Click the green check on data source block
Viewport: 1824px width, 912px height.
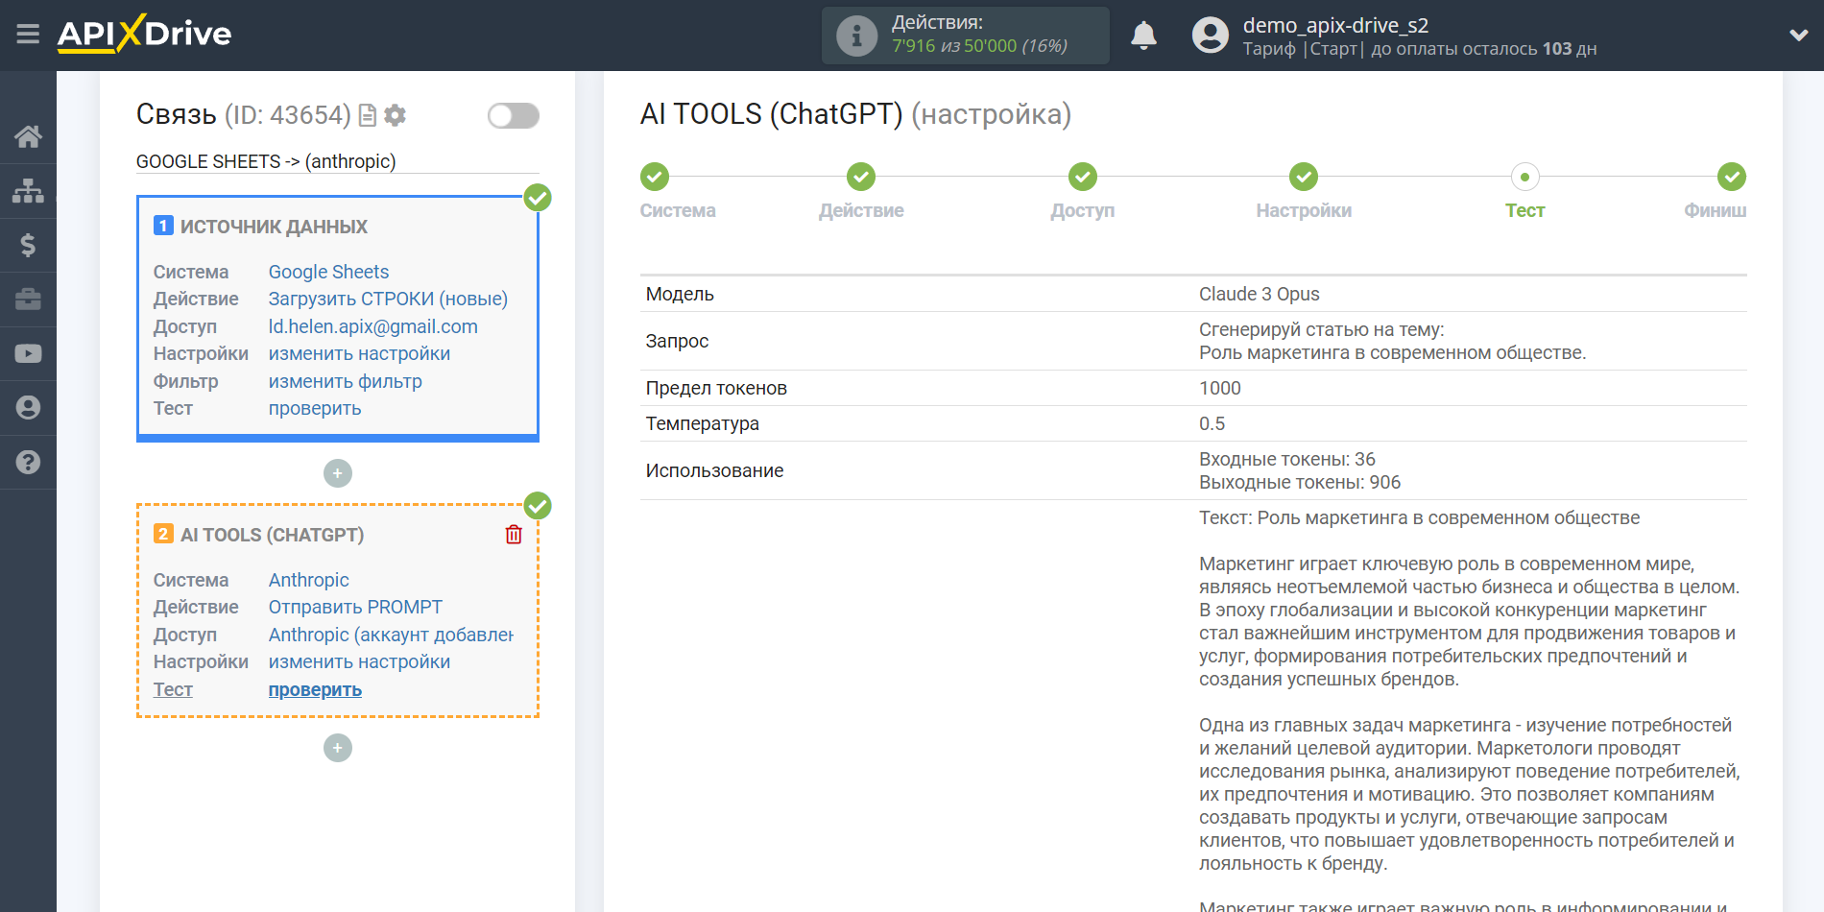[x=538, y=198]
